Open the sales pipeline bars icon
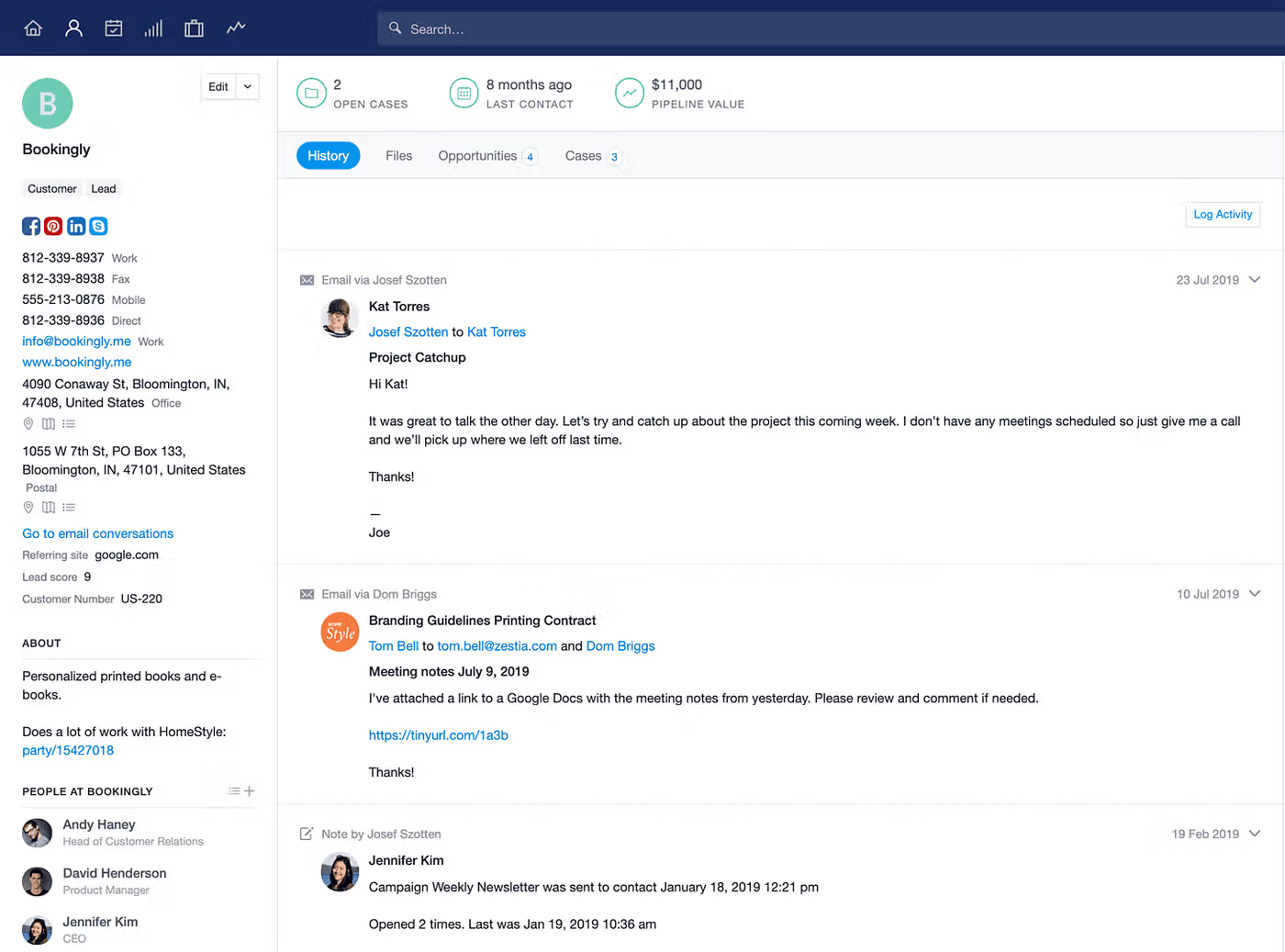Image resolution: width=1285 pixels, height=952 pixels. [153, 28]
